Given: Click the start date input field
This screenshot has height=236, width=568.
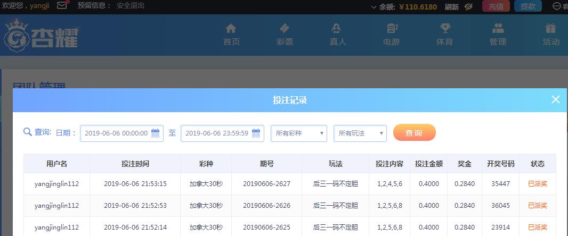Looking at the screenshot, I should 121,133.
